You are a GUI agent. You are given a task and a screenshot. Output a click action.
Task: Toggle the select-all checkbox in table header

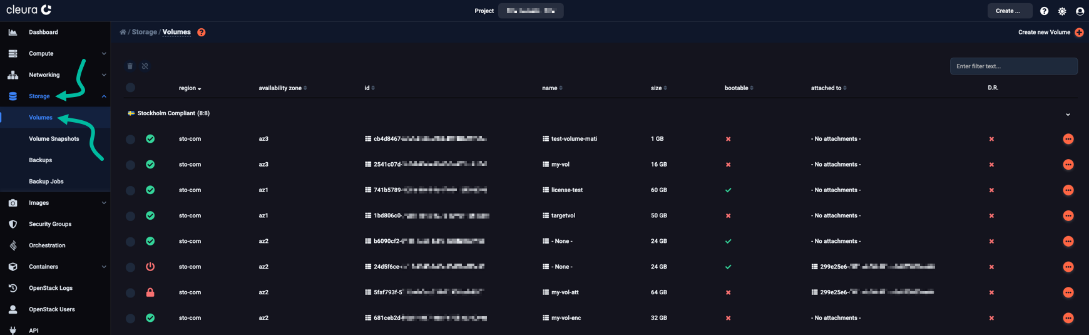130,88
